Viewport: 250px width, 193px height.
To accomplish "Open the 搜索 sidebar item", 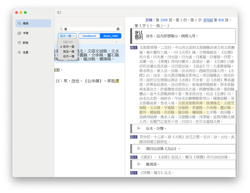I will [x=33, y=23].
